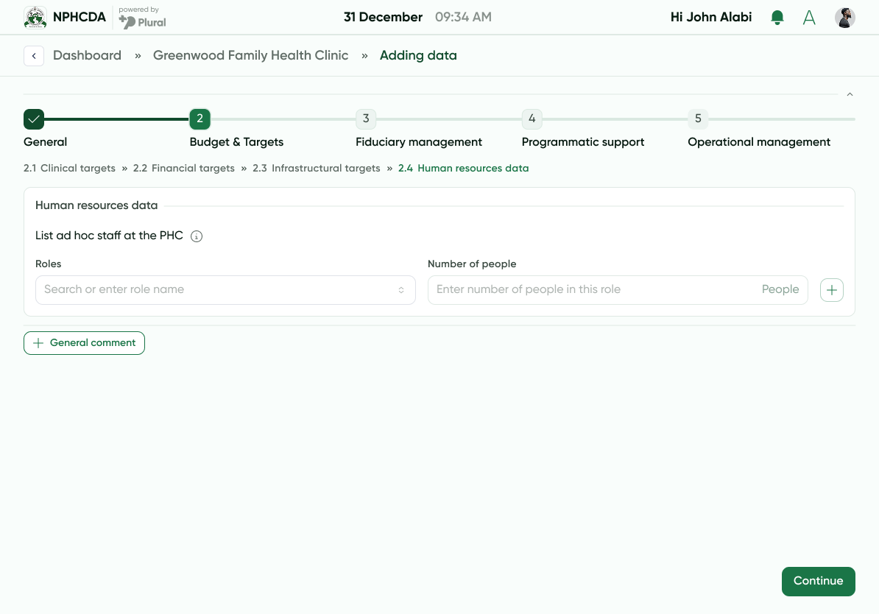Click the powered by Plural logo
Viewport: 879px width, 614px height.
tap(141, 17)
